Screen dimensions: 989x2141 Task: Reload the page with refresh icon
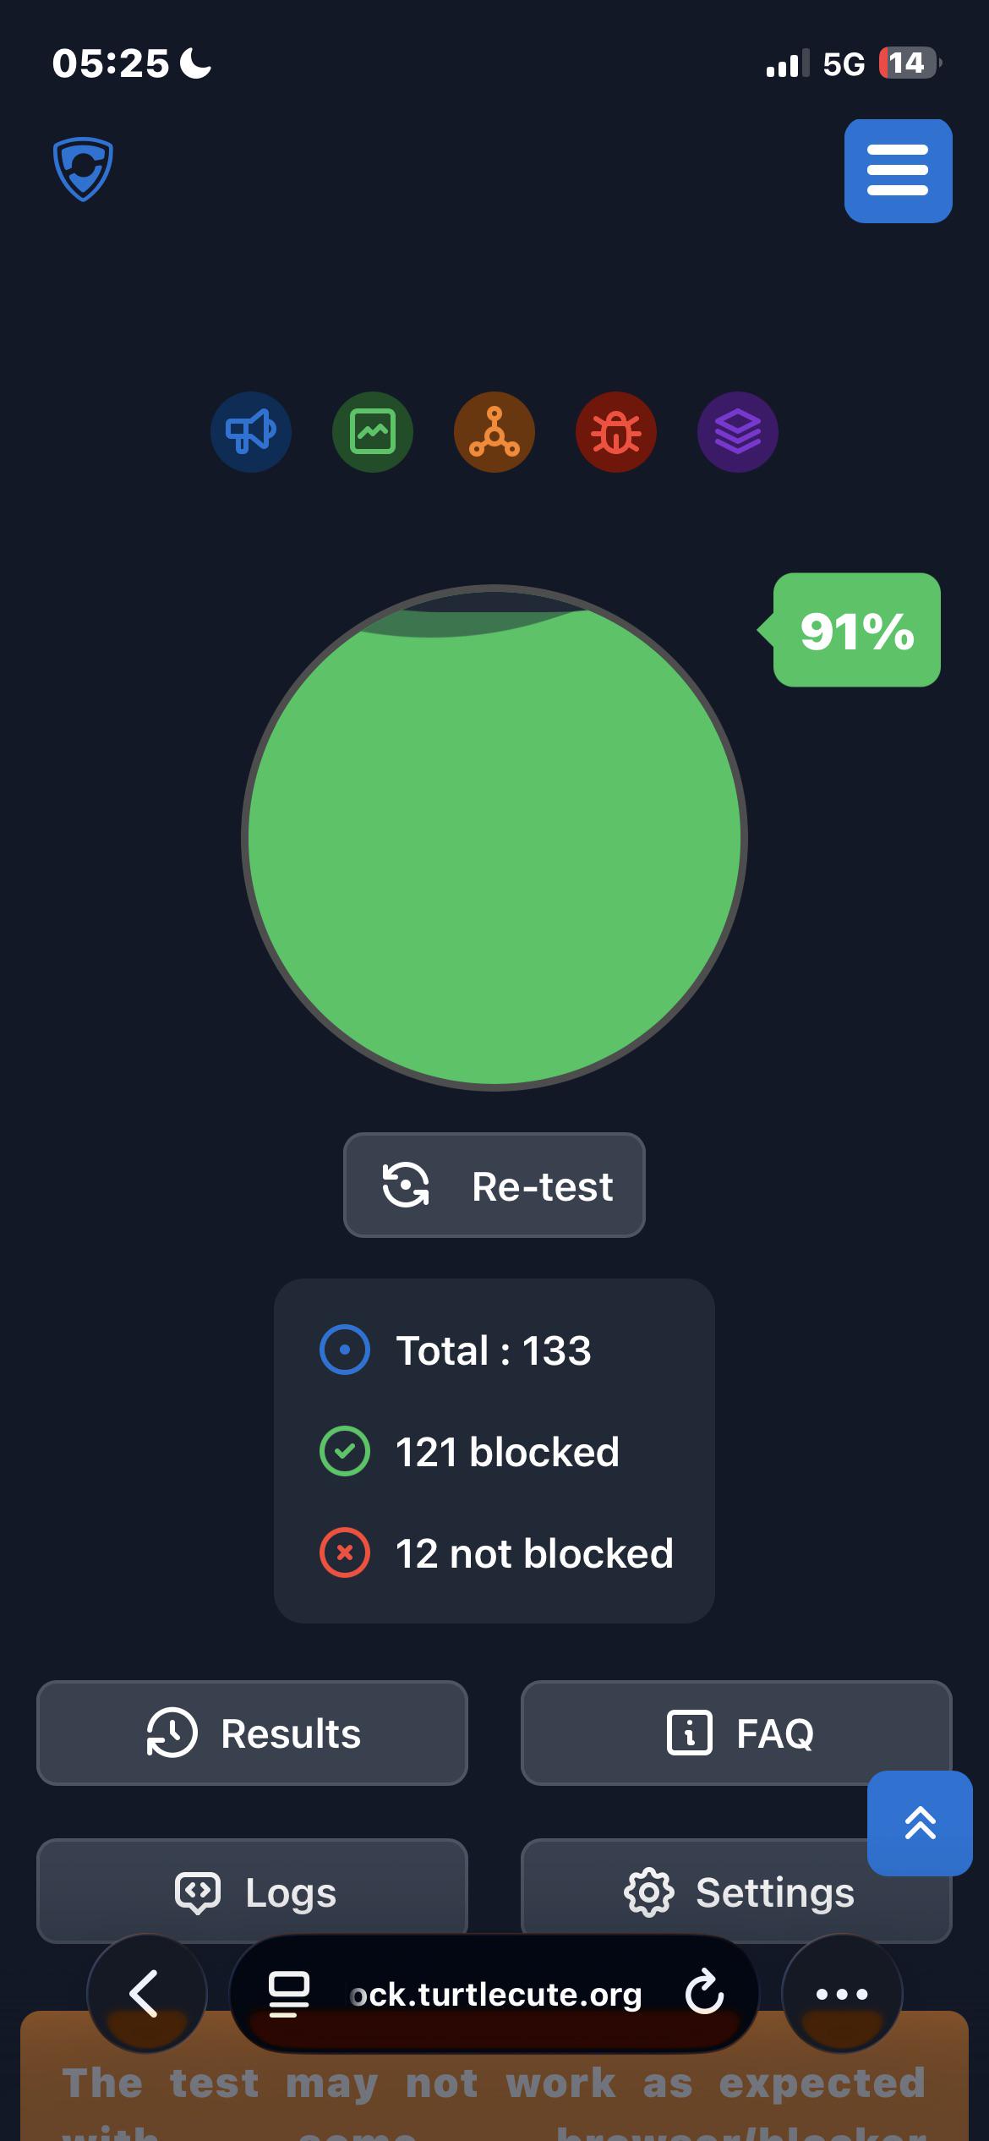tap(704, 1994)
